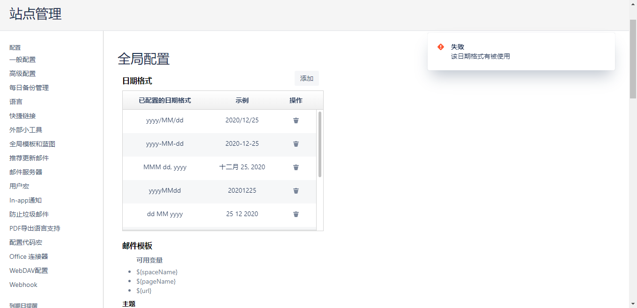Open the Webhook configuration link

[23, 285]
